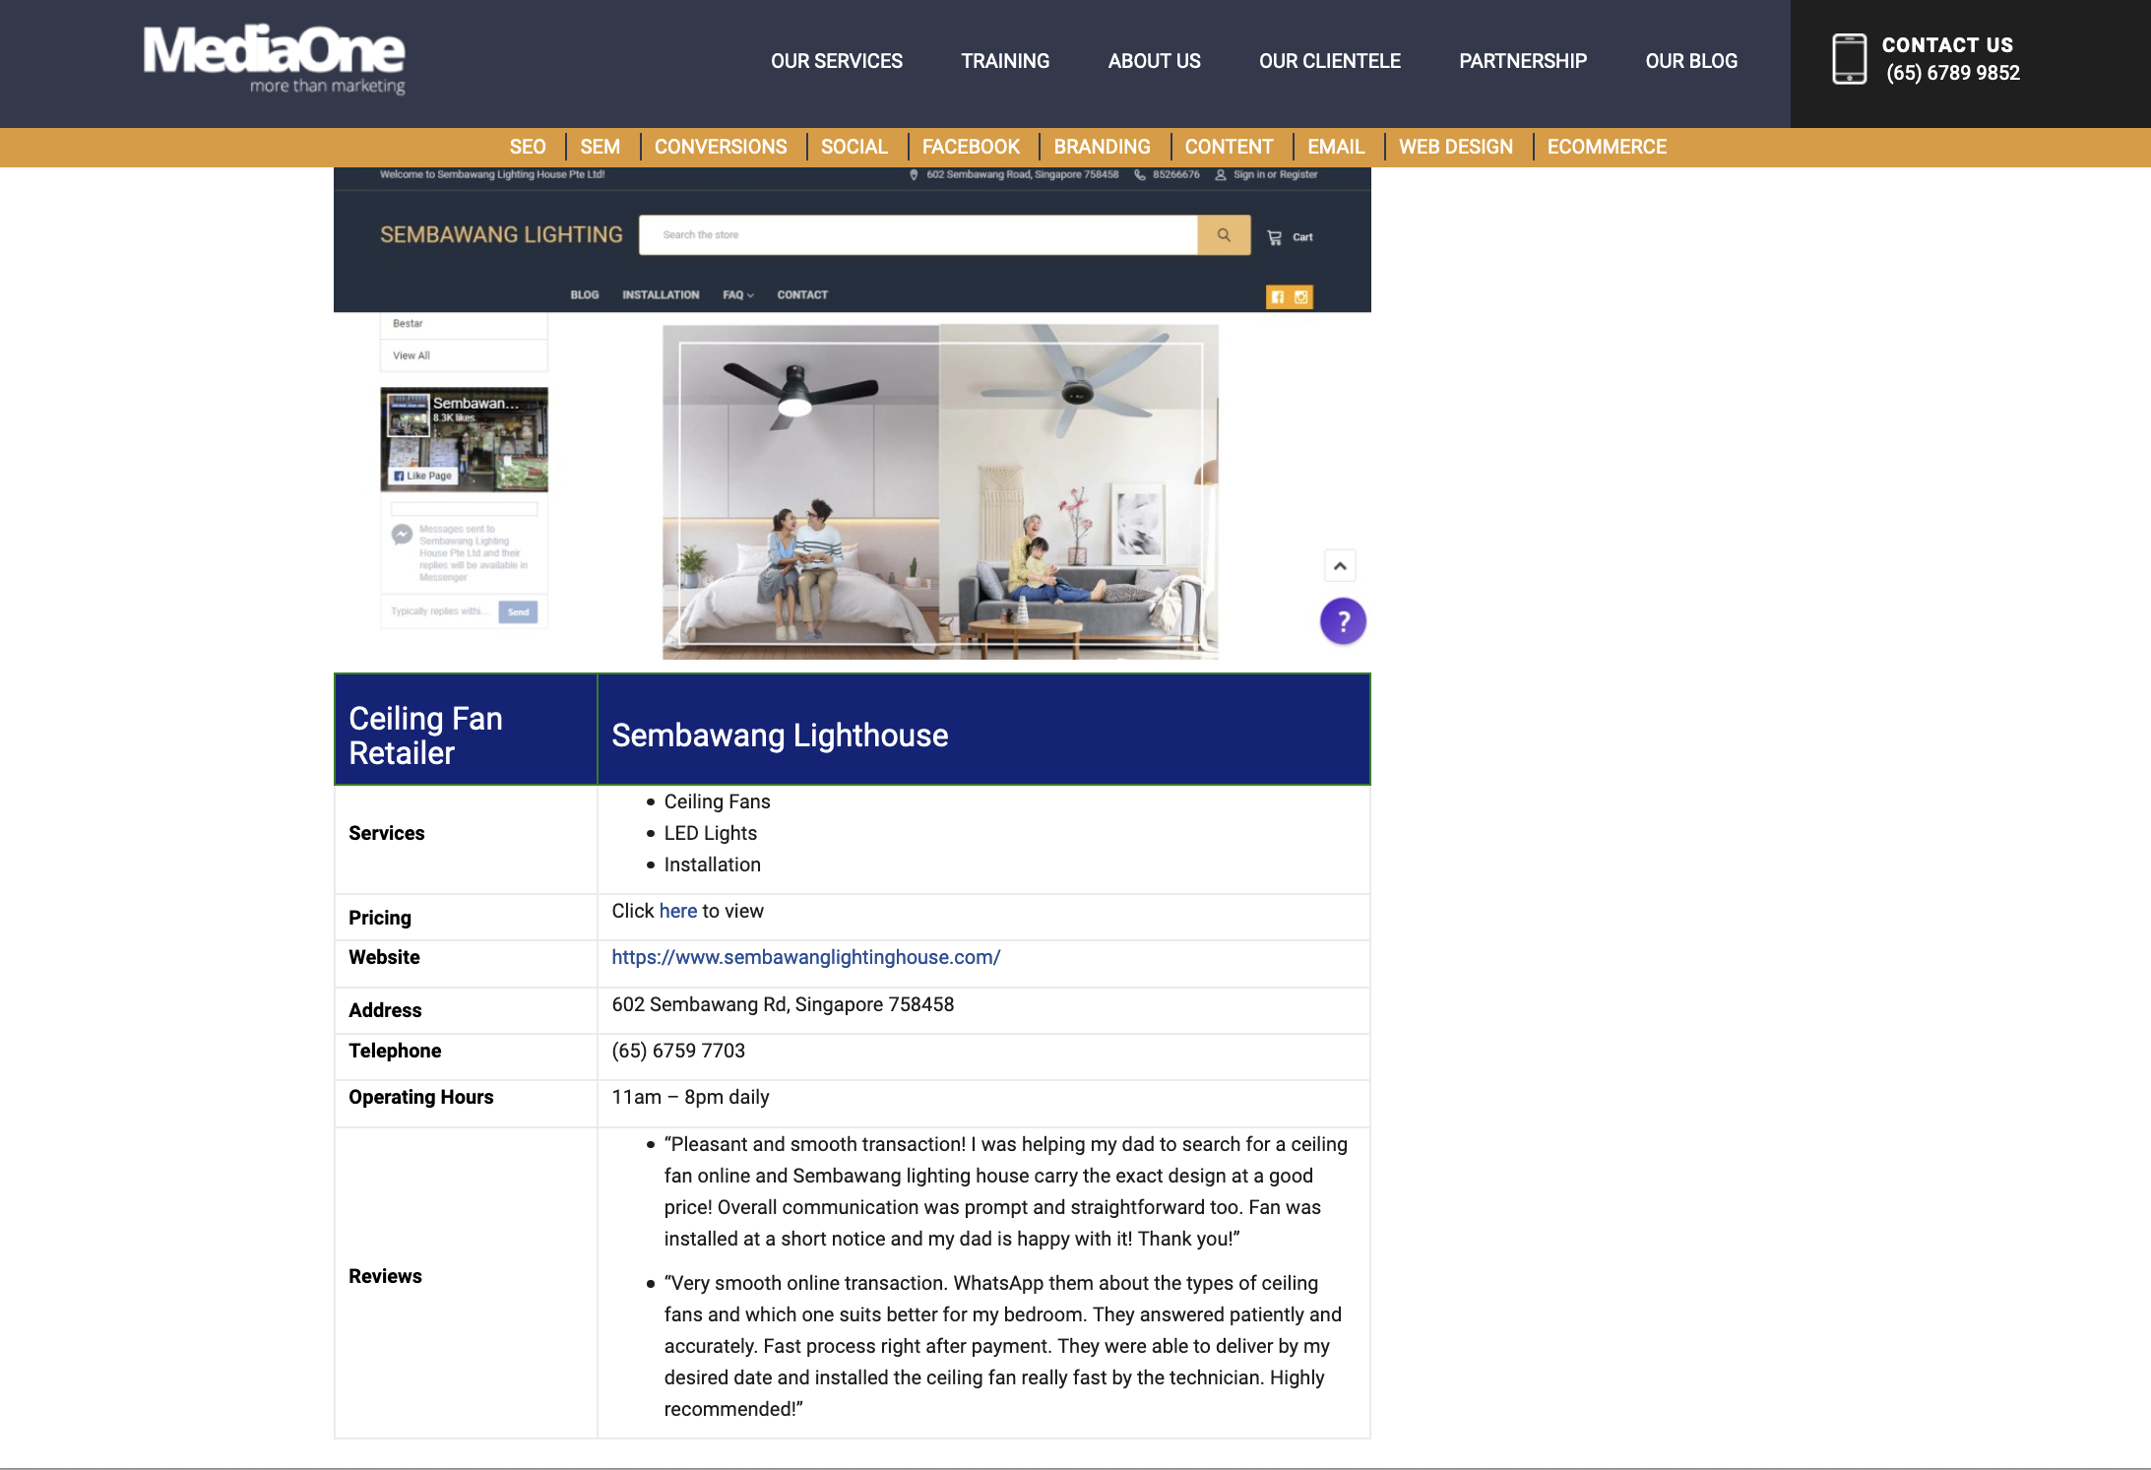Viewport: 2151px width, 1470px height.
Task: Click the LED Lights bullet item
Action: (710, 833)
